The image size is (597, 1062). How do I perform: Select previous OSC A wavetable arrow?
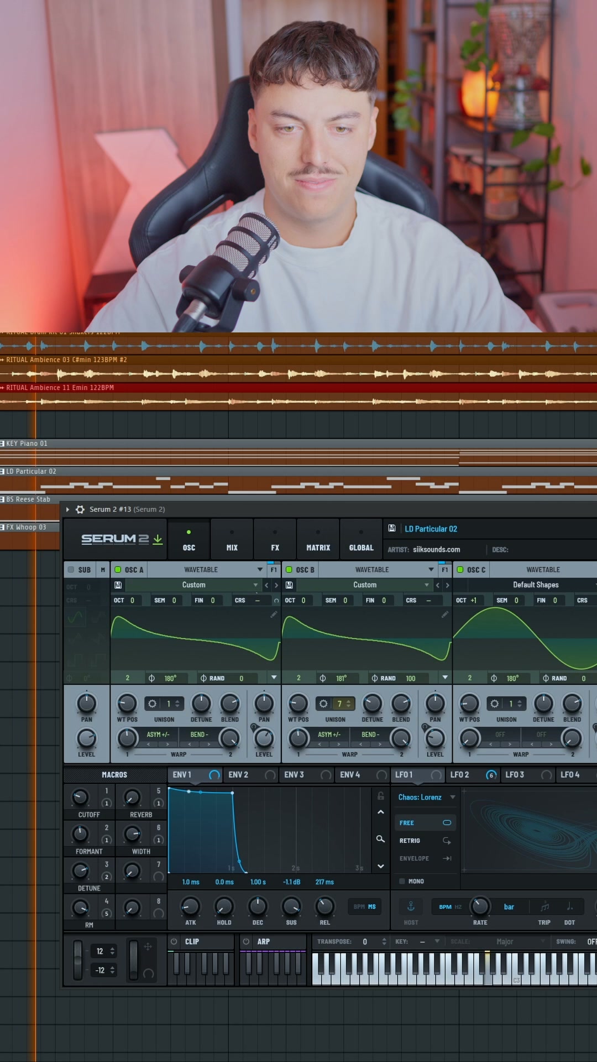pos(266,585)
